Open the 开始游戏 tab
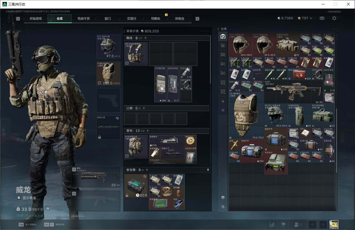Screen dimensions: 355x230 pyautogui.click(x=36, y=19)
